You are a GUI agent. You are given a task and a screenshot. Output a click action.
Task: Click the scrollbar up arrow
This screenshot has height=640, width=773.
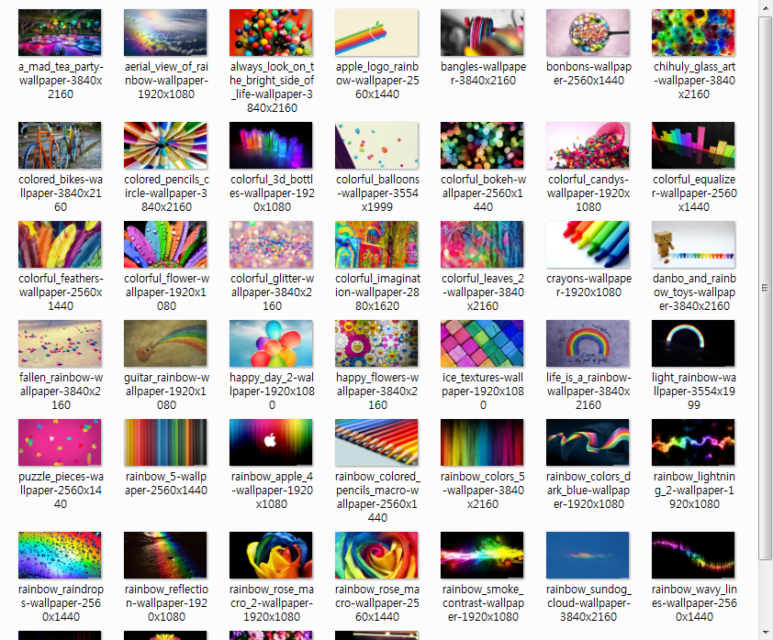(765, 7)
